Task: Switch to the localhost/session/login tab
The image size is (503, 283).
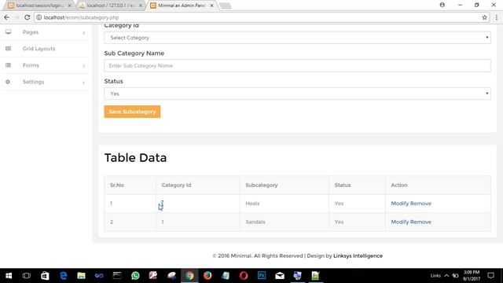Action: 39,6
